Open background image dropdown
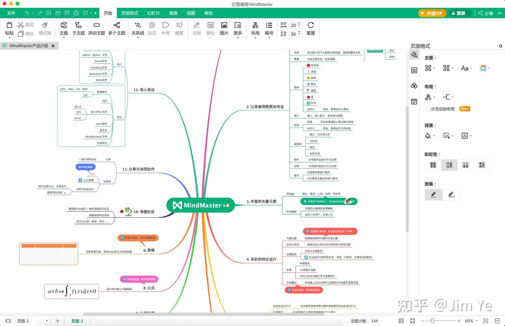The image size is (505, 326). coord(448,136)
